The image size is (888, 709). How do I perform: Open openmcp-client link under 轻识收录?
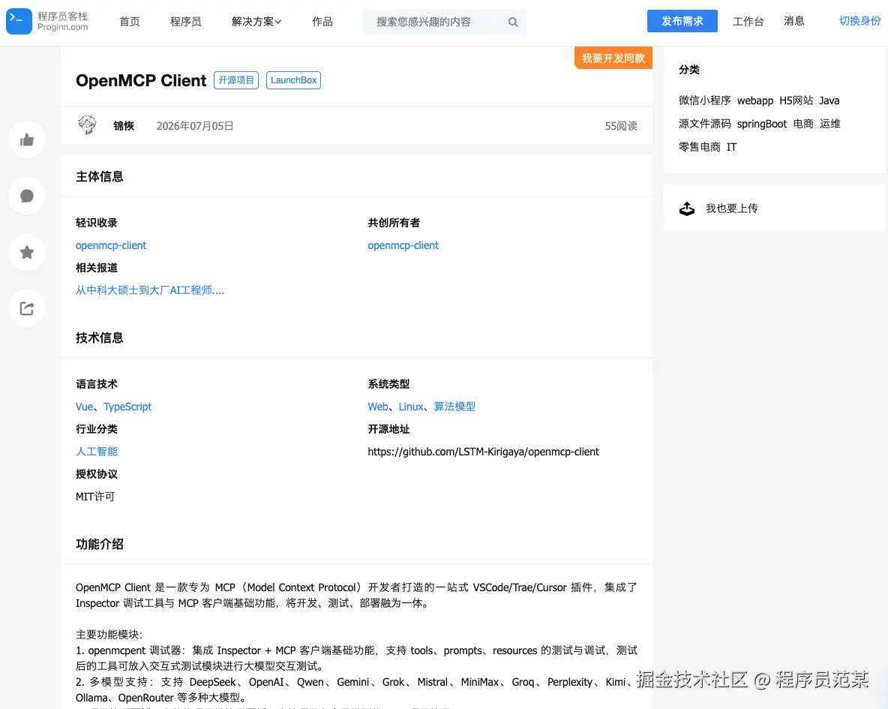click(111, 245)
